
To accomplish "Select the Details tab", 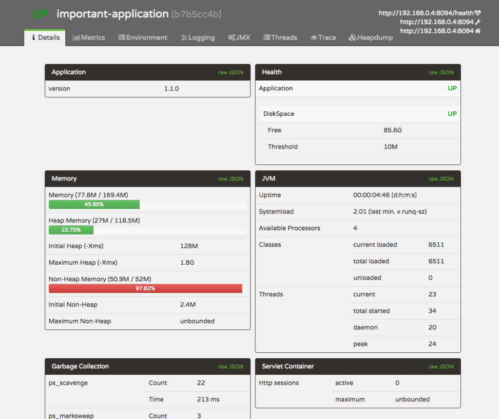I will [45, 37].
